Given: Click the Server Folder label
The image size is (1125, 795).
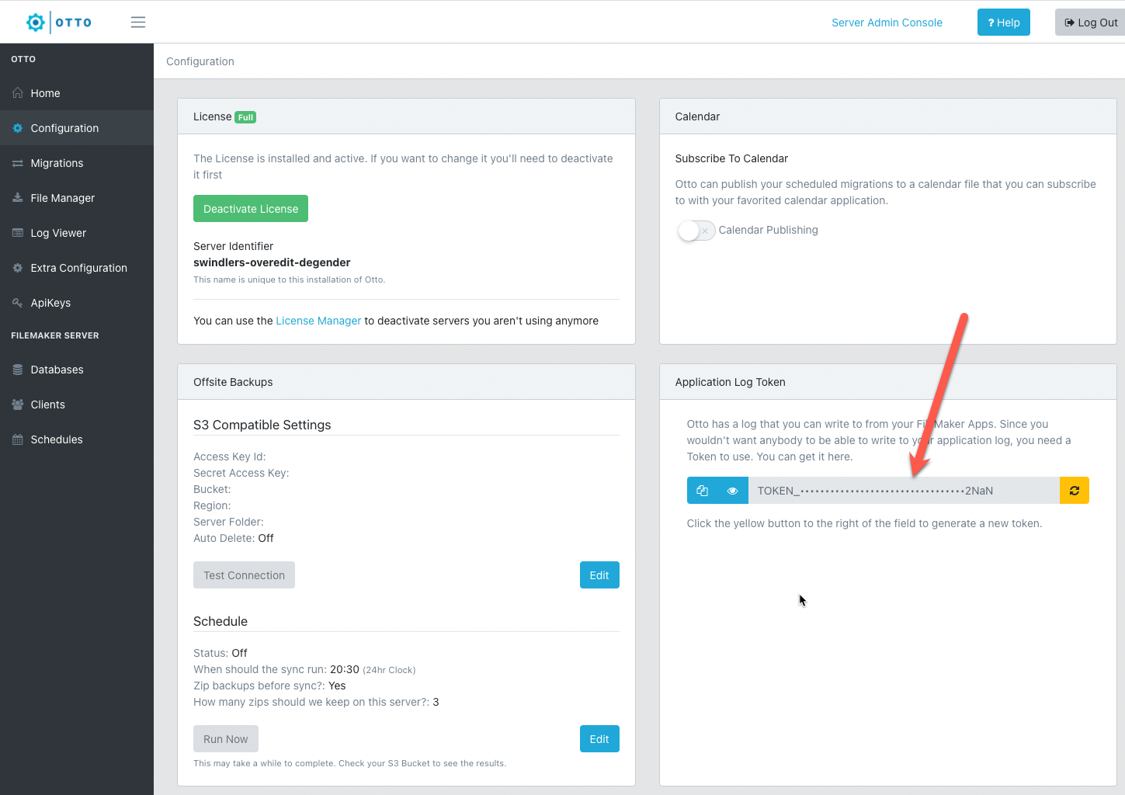Looking at the screenshot, I should coord(228,522).
